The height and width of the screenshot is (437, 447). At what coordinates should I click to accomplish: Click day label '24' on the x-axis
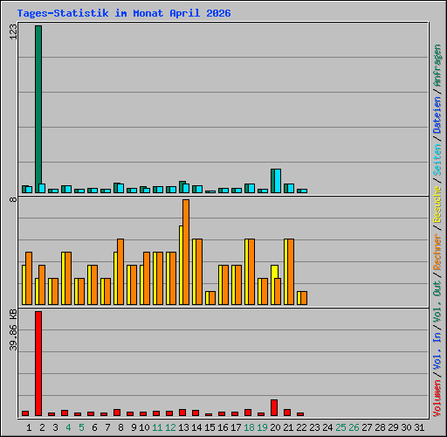pos(327,427)
